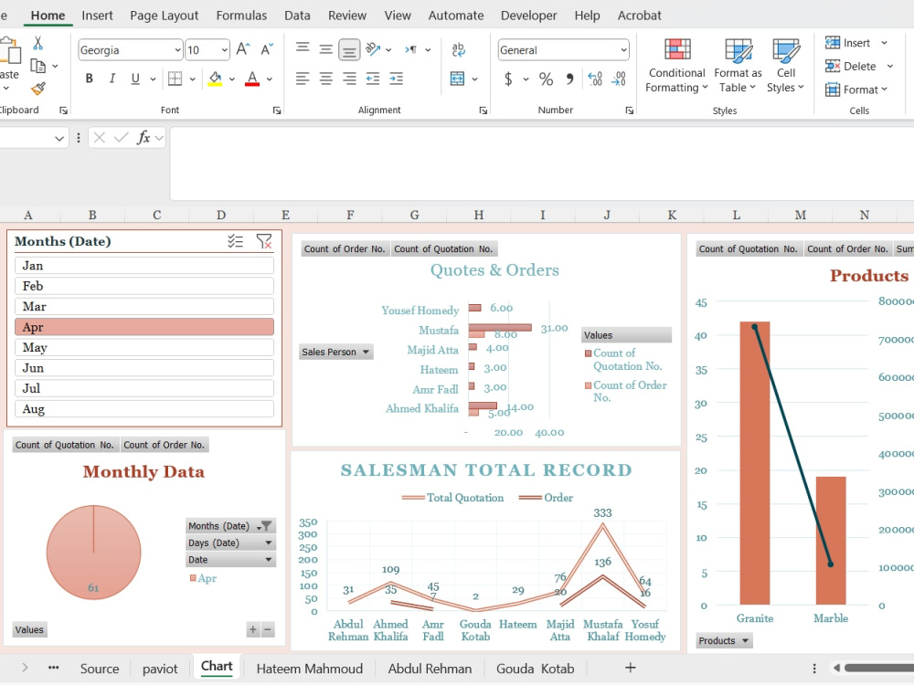Click Decrease Decimal icon
914x685 pixels.
[619, 78]
